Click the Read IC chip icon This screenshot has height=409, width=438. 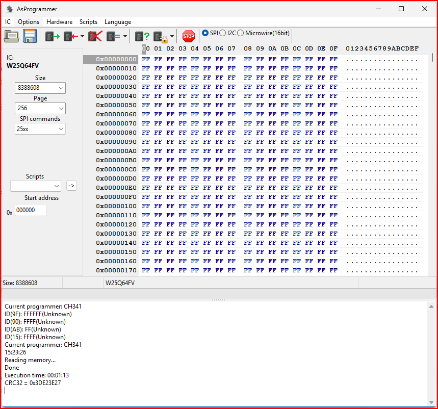[52, 36]
